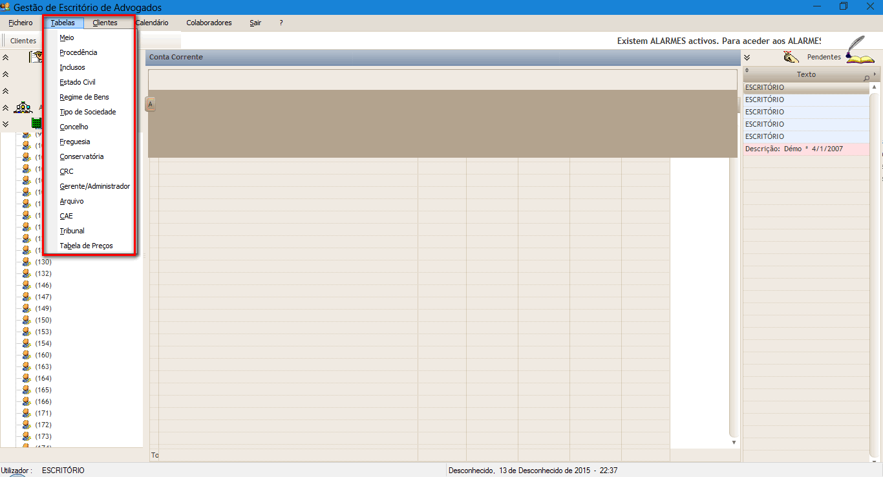This screenshot has width=883, height=477.
Task: Click the user icon next to client (150)
Action: pos(27,320)
